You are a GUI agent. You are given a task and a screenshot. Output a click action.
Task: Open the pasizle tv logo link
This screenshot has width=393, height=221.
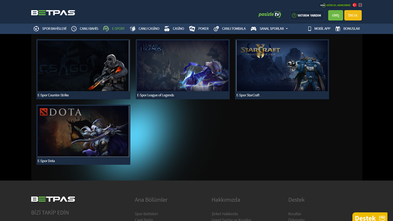coord(270,14)
